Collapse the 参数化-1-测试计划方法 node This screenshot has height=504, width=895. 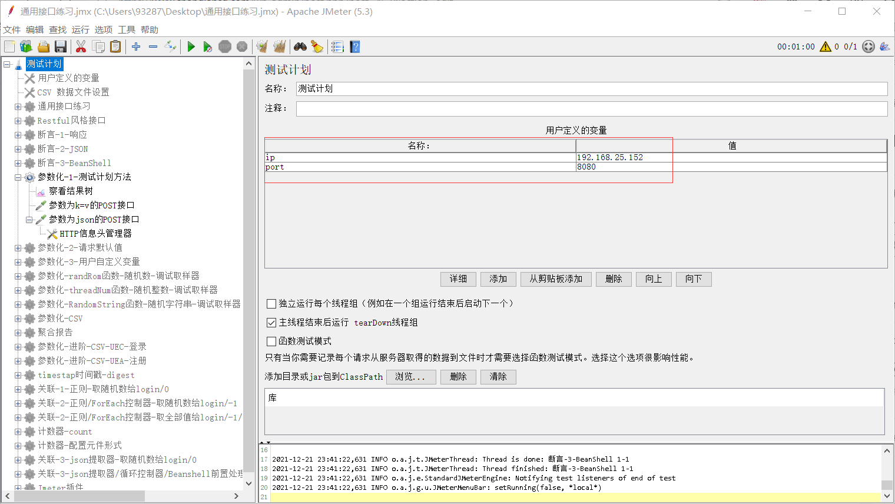click(x=18, y=177)
